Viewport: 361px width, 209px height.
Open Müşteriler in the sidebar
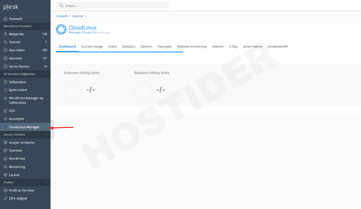tap(17, 34)
